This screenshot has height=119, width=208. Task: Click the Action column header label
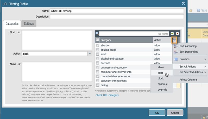[158, 40]
